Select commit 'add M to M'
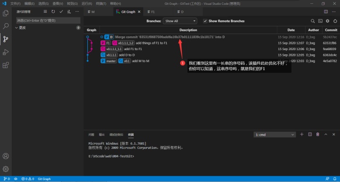Image resolution: width=340 pixels, height=182 pixels. pyautogui.click(x=212, y=61)
